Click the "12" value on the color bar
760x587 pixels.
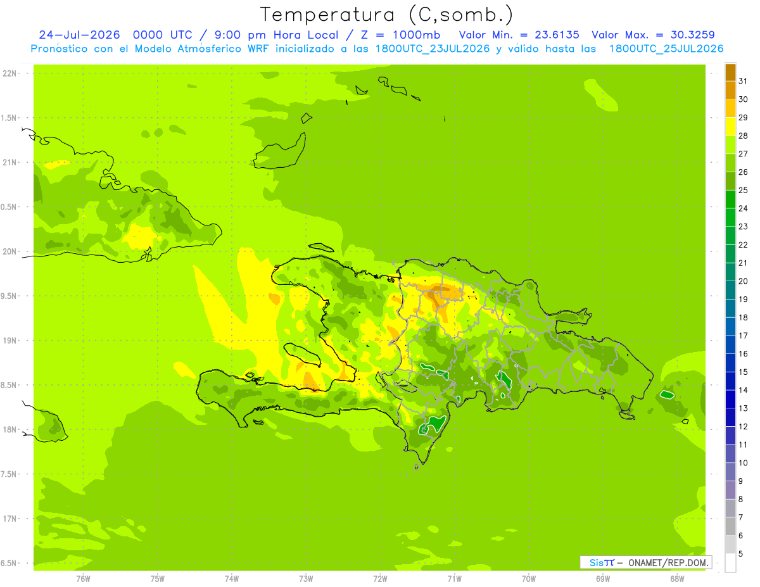point(744,426)
